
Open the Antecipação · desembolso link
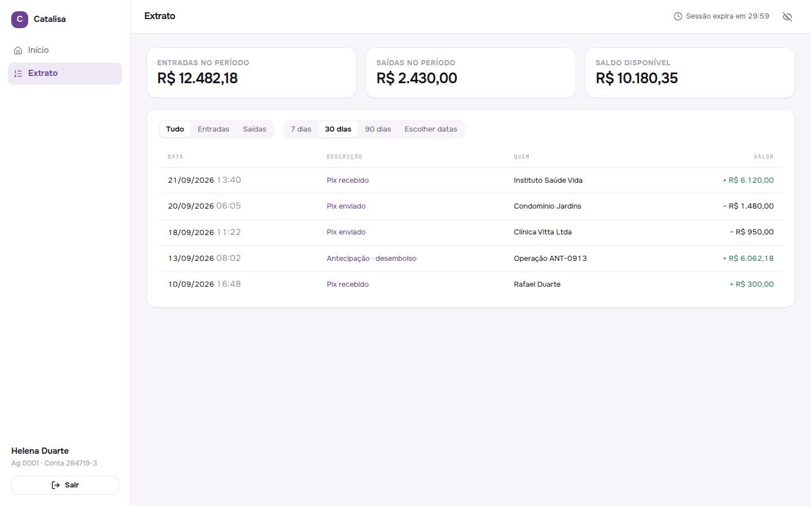point(372,259)
